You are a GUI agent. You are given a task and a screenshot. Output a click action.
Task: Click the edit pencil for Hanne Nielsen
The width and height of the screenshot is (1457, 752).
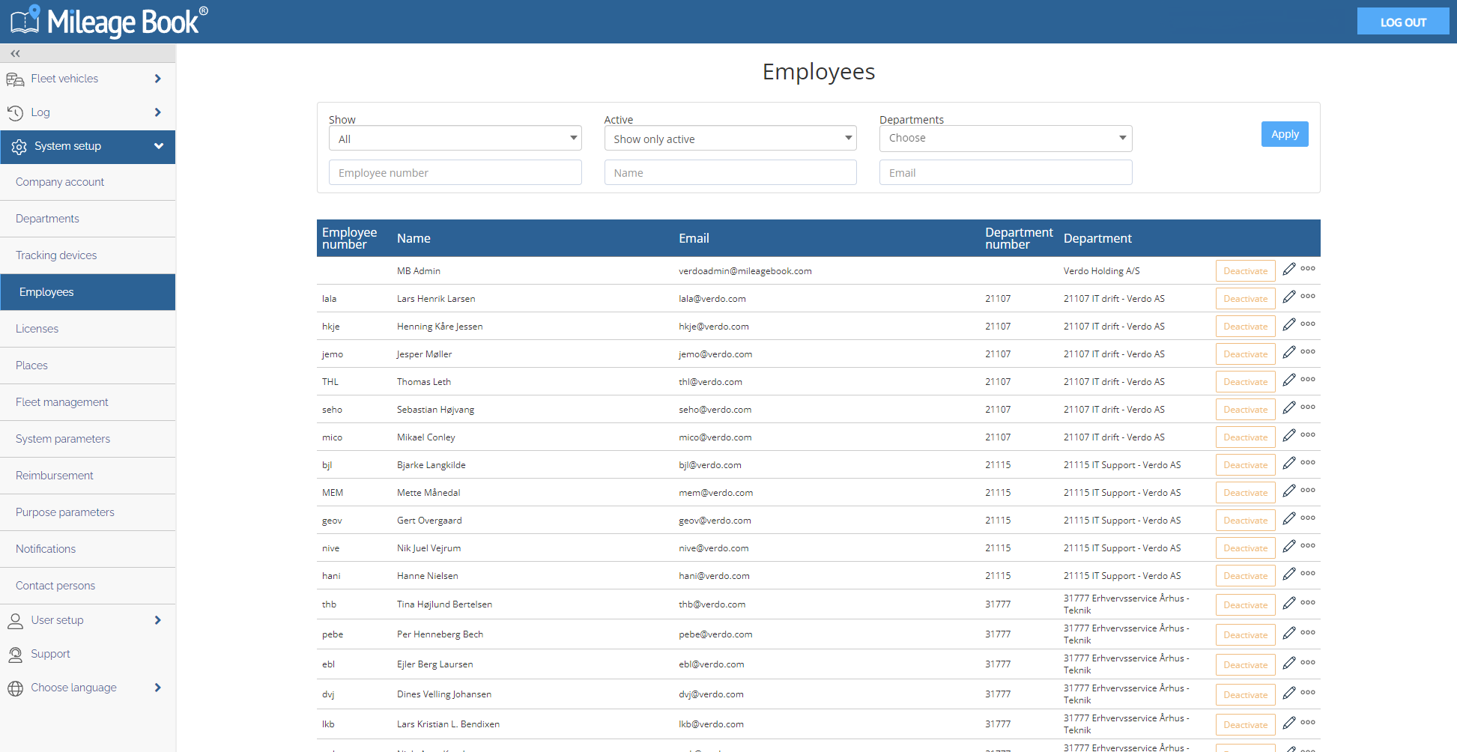[1288, 574]
